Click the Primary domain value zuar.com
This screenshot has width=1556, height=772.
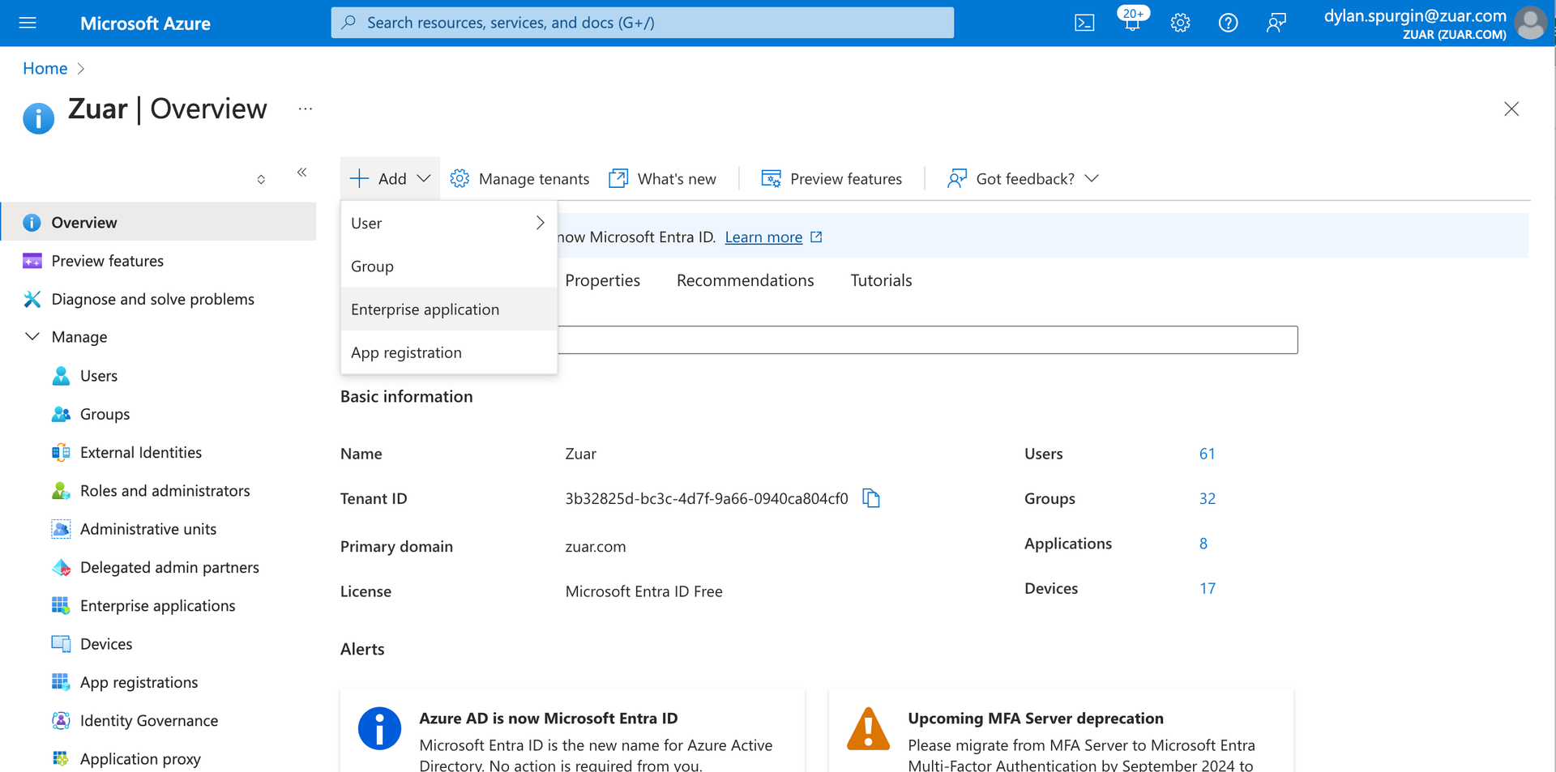point(596,547)
